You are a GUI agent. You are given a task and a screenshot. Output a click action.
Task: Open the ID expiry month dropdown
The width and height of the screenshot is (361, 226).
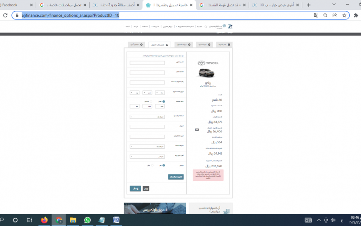click(x=147, y=93)
